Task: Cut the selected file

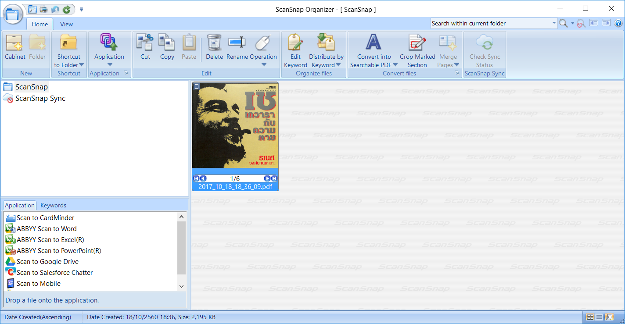Action: (x=145, y=47)
